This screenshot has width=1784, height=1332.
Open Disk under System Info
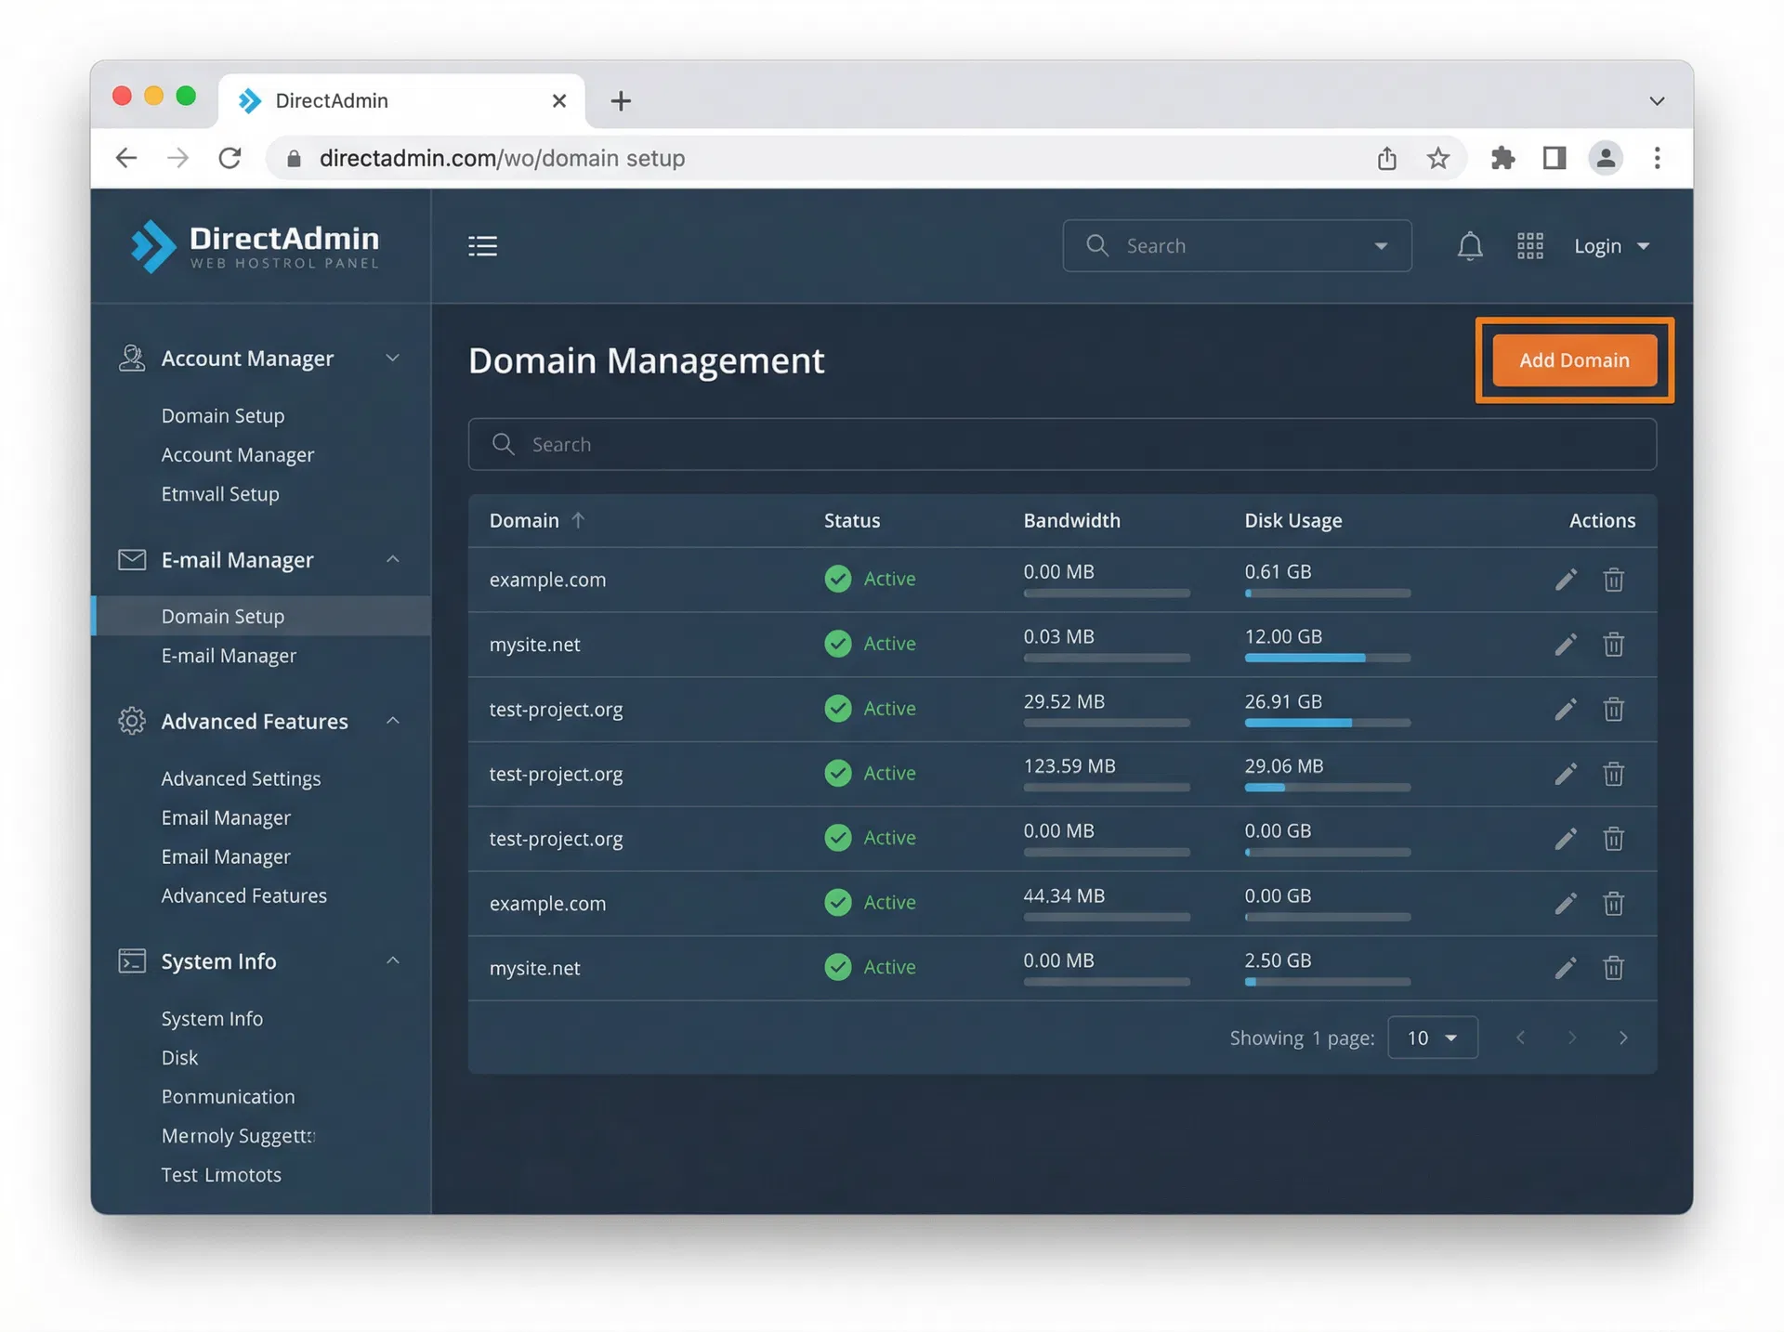tap(179, 1058)
